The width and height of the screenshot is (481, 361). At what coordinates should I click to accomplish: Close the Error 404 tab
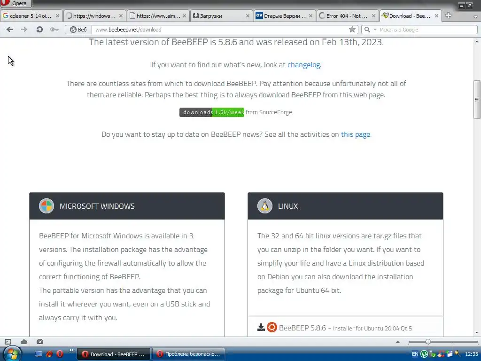[x=373, y=16]
